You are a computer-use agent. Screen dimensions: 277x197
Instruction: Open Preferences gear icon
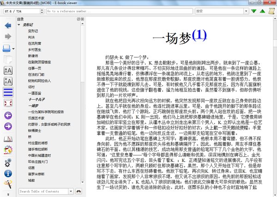point(8,162)
